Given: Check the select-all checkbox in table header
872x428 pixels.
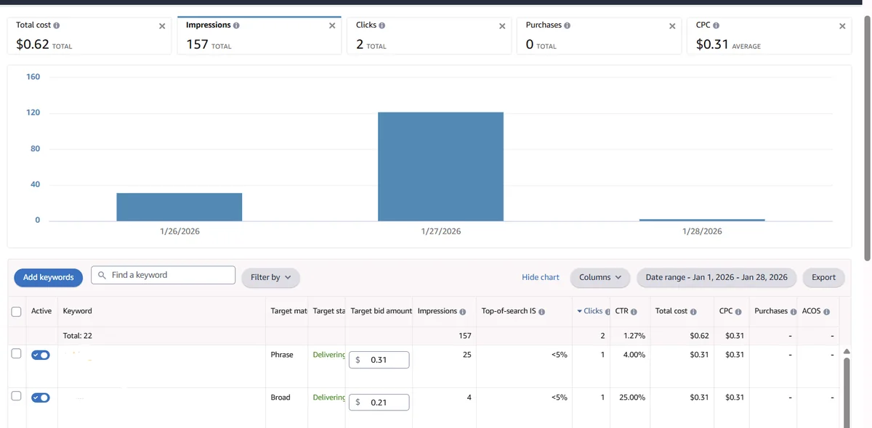Looking at the screenshot, I should tap(17, 311).
